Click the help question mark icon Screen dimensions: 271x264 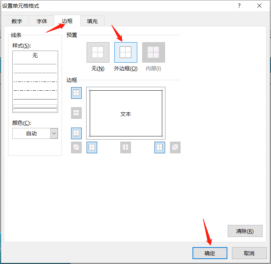pyautogui.click(x=239, y=6)
